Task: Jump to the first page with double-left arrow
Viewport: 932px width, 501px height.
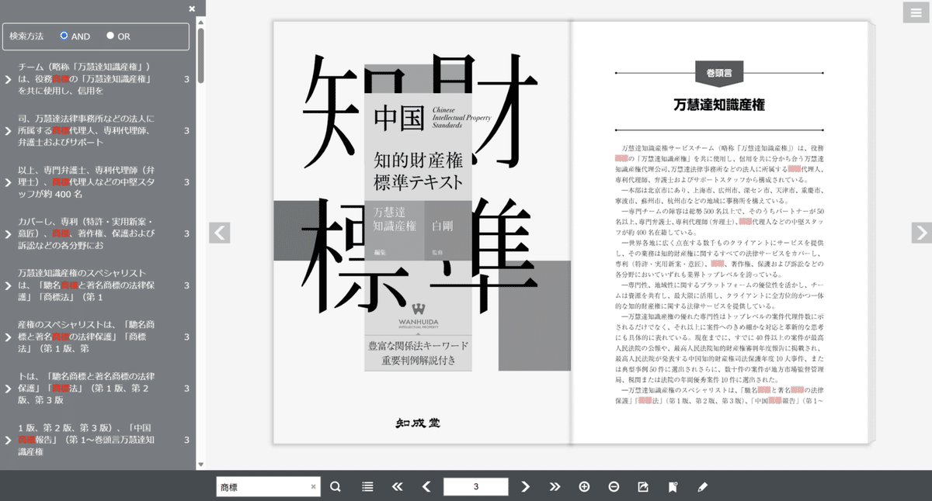Action: [x=397, y=486]
